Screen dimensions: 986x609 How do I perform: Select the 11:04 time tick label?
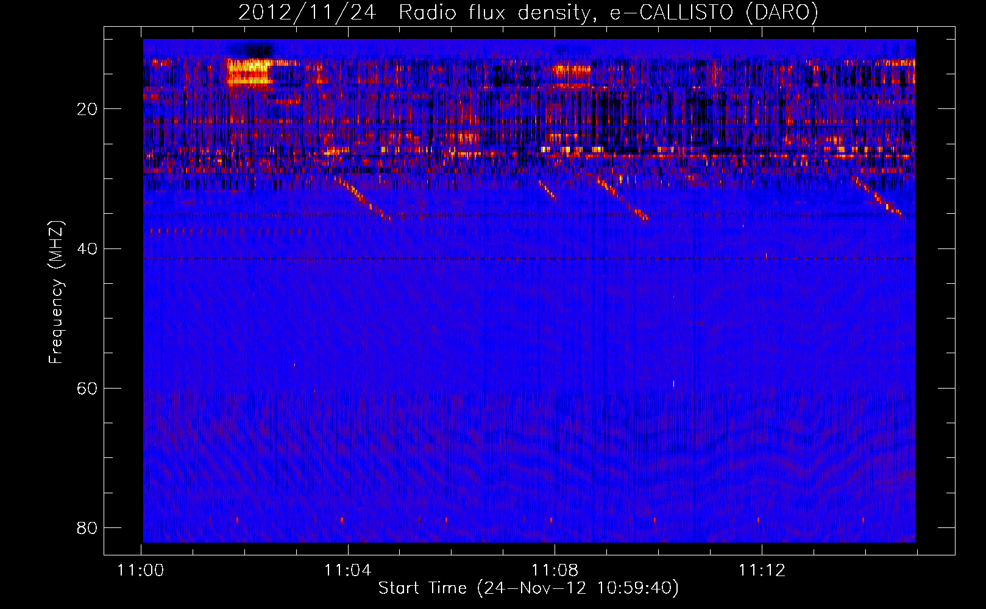pos(348,571)
